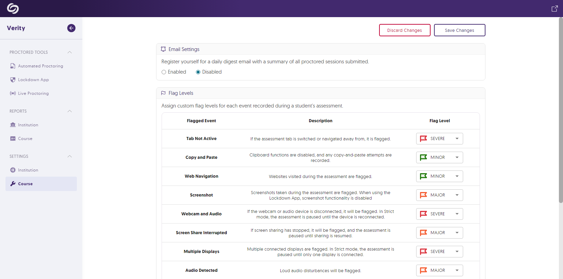Open the Webcam and Audio flag level dropdown
The image size is (563, 279).
pyautogui.click(x=439, y=214)
